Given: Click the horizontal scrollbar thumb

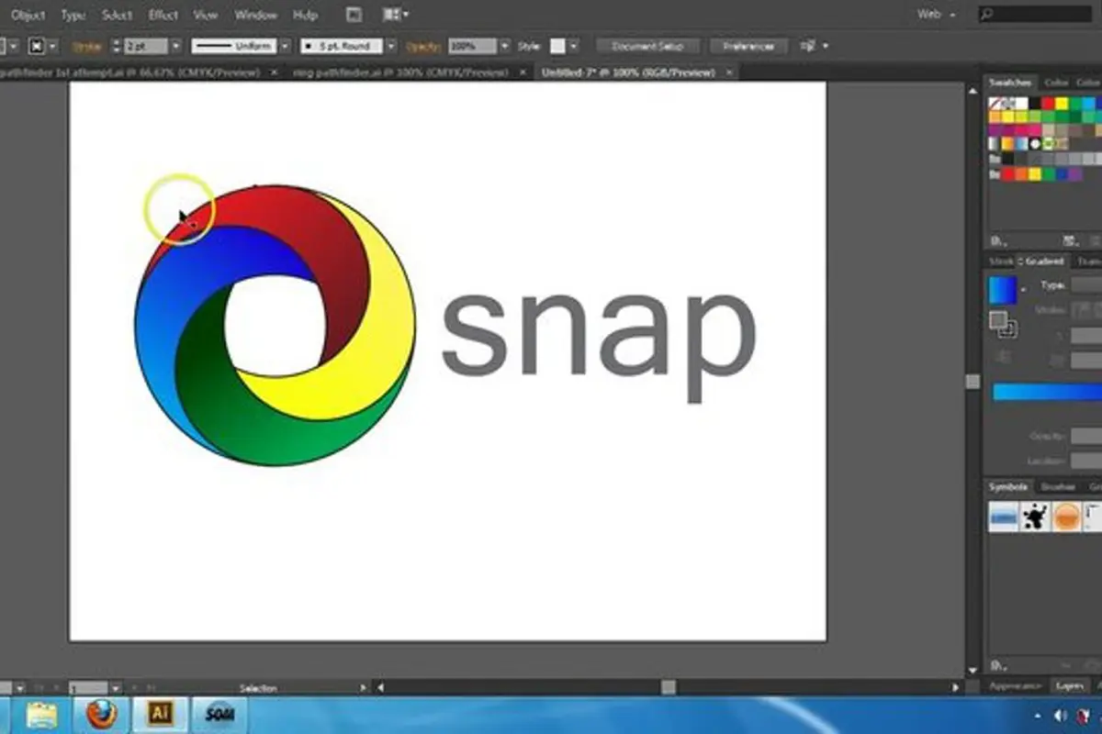Looking at the screenshot, I should [669, 687].
